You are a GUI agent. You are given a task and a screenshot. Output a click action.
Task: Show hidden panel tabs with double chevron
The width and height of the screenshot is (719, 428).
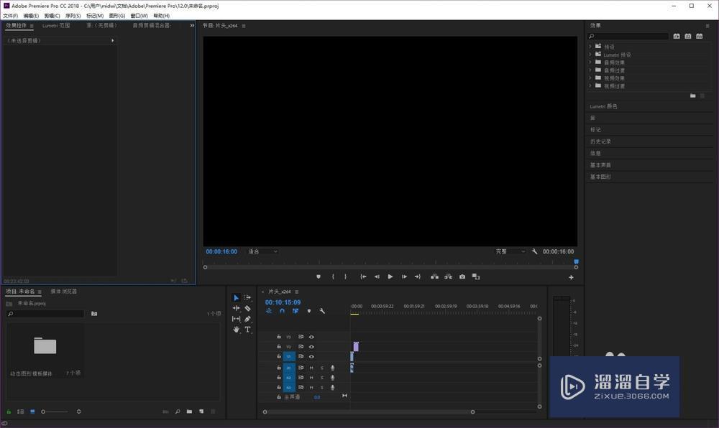click(192, 26)
